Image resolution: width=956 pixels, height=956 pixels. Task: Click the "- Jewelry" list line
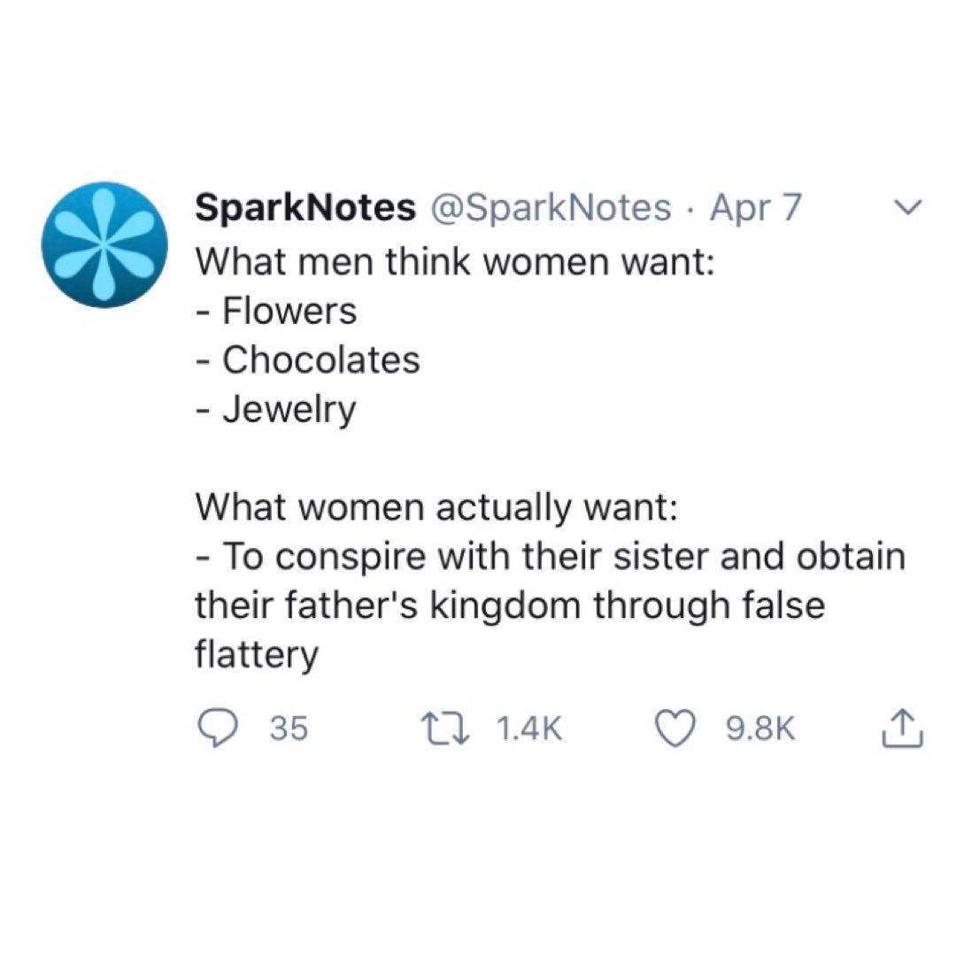tap(275, 410)
